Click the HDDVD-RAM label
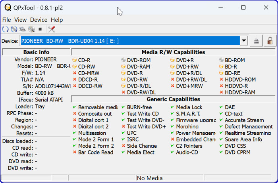 tap(240, 92)
